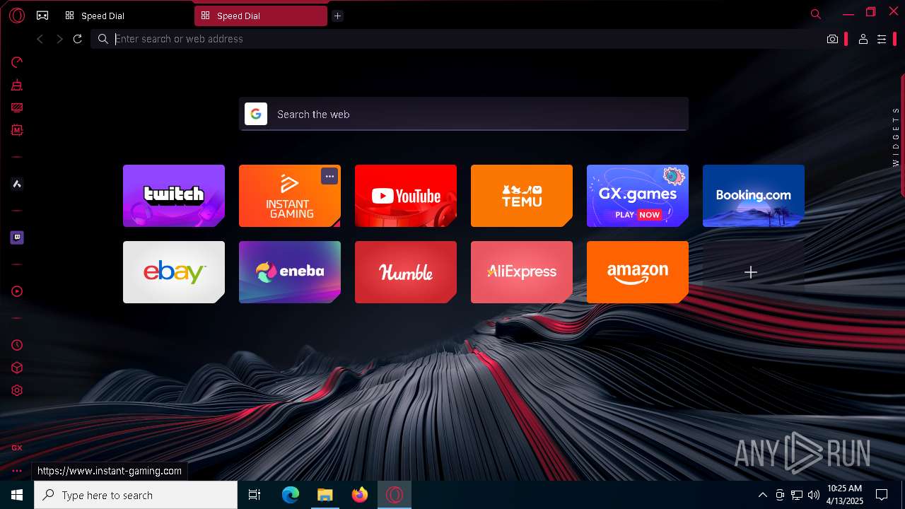905x509 pixels.
Task: Open the Eneba speed dial tile
Action: (x=290, y=272)
